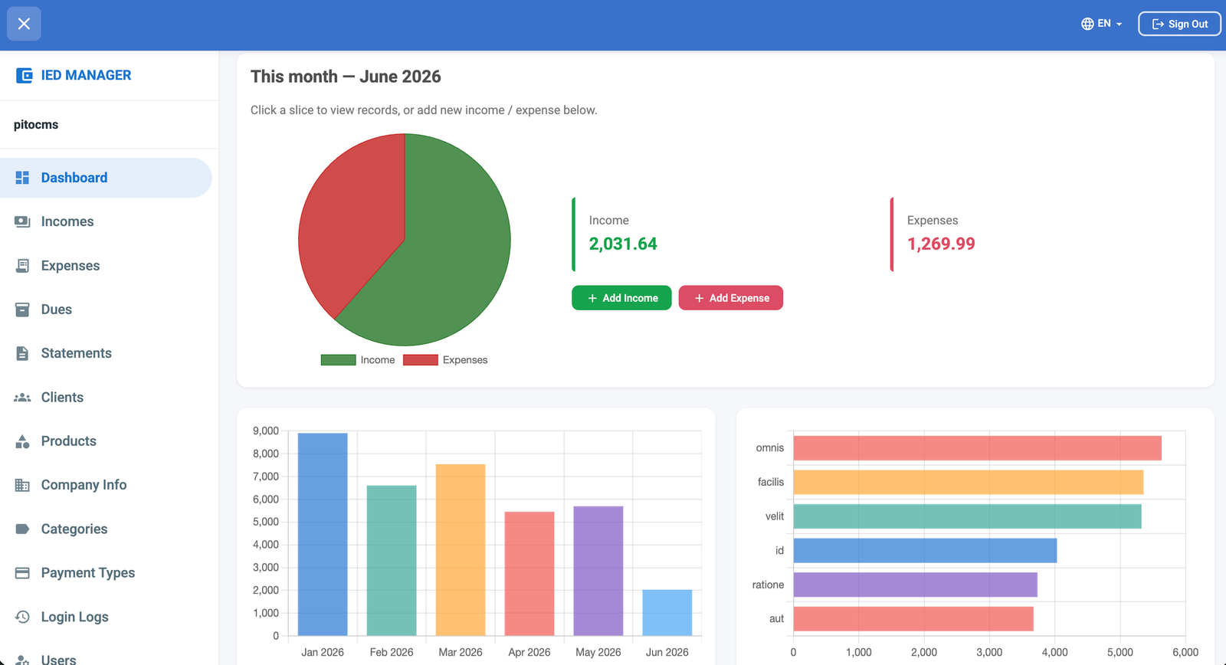The height and width of the screenshot is (665, 1226).
Task: Click the facilis horizontal bar
Action: click(x=968, y=482)
